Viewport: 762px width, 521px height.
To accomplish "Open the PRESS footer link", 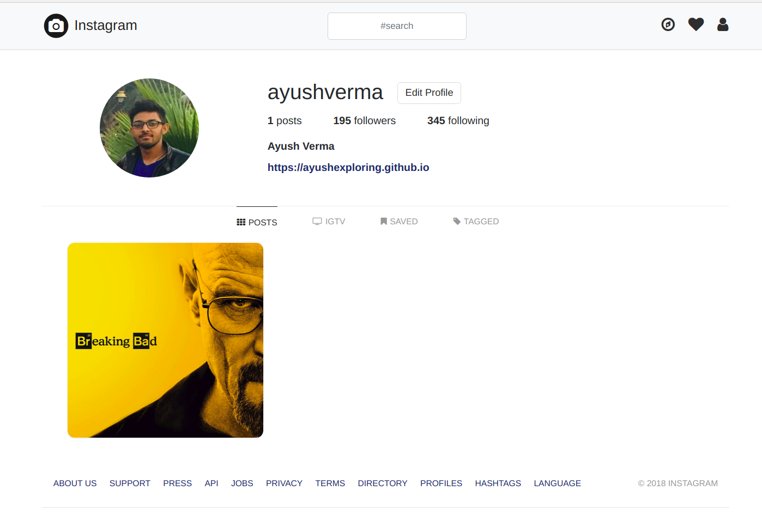I will click(x=178, y=483).
